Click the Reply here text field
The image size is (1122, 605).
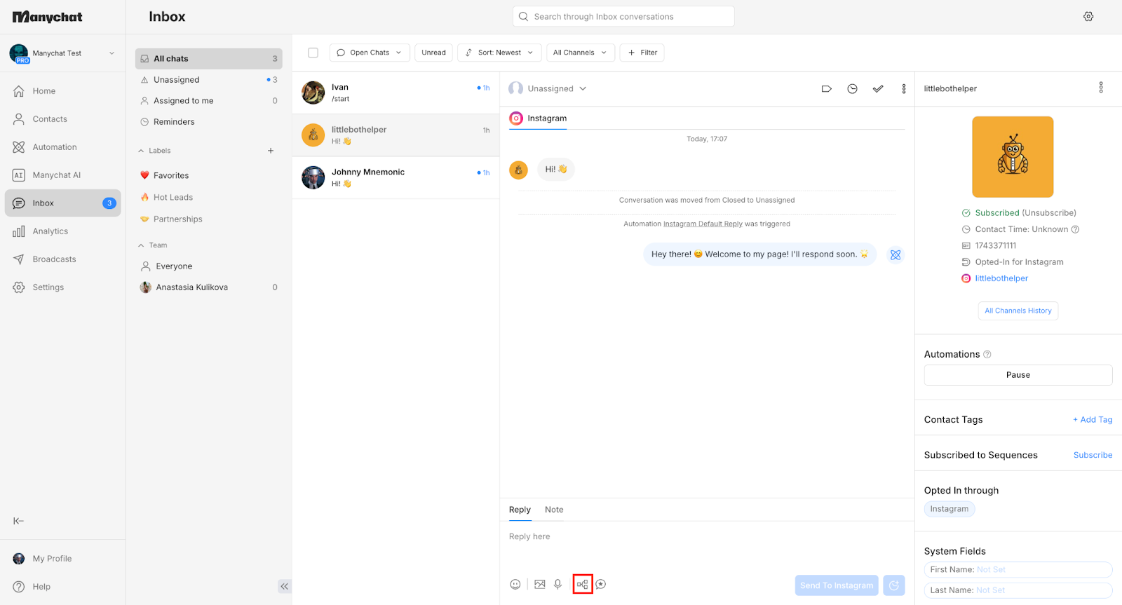tap(707, 537)
